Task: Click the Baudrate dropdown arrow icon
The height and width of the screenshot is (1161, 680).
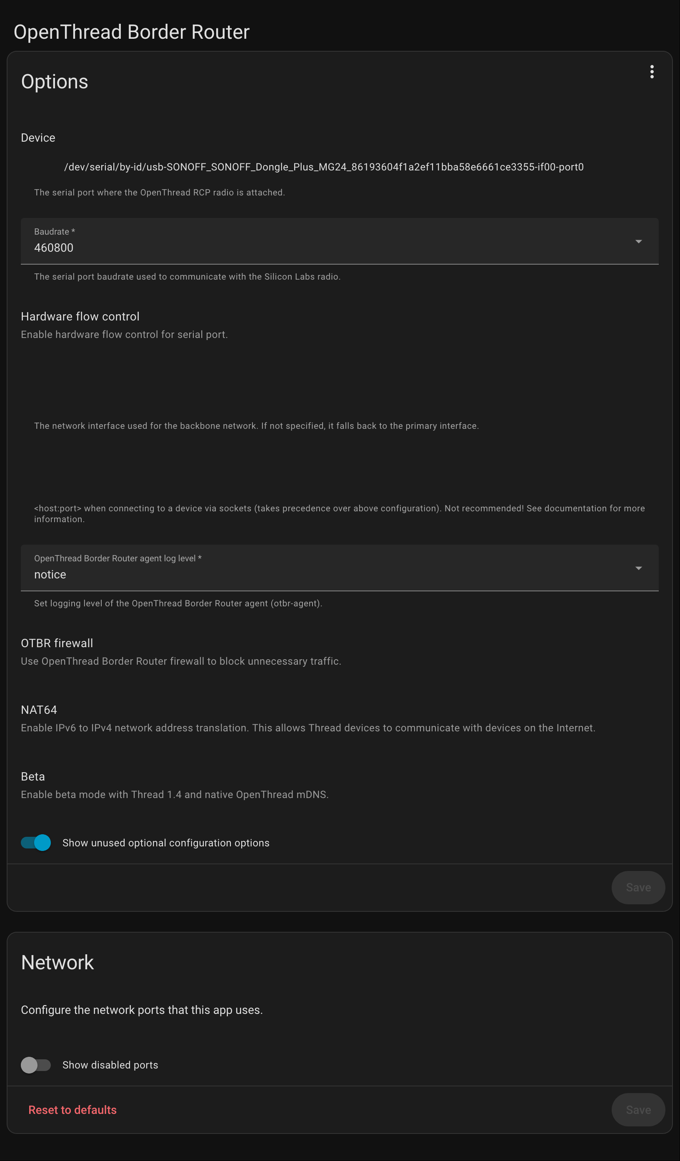Action: pyautogui.click(x=639, y=241)
